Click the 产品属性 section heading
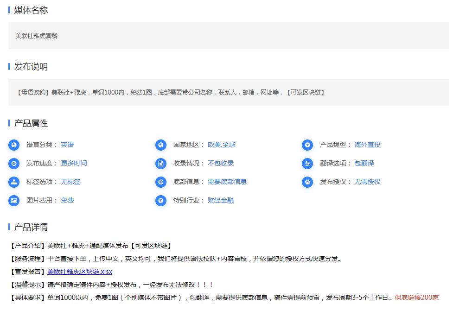This screenshot has height=317, width=453. (31, 123)
